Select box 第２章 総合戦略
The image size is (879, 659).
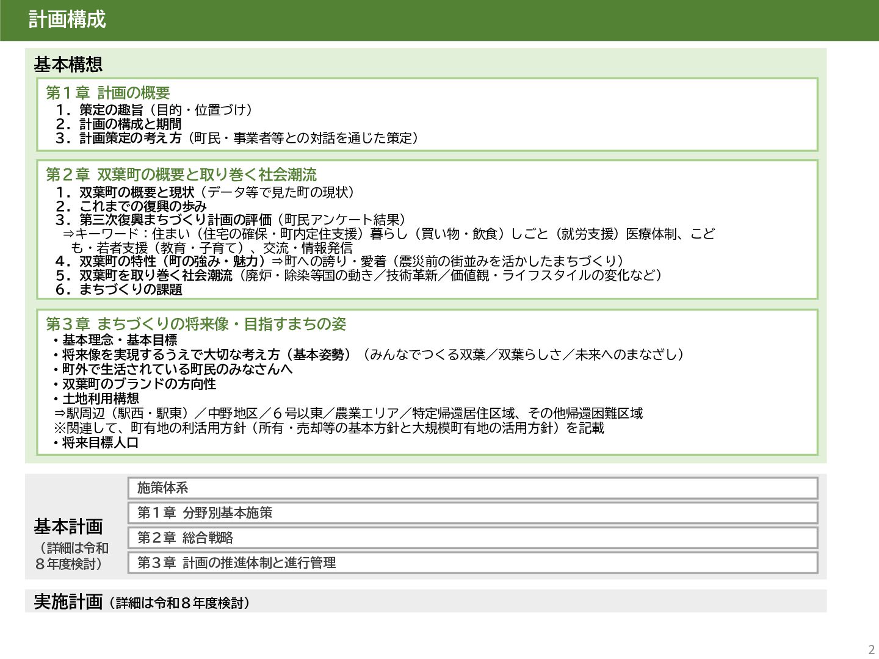pos(472,538)
